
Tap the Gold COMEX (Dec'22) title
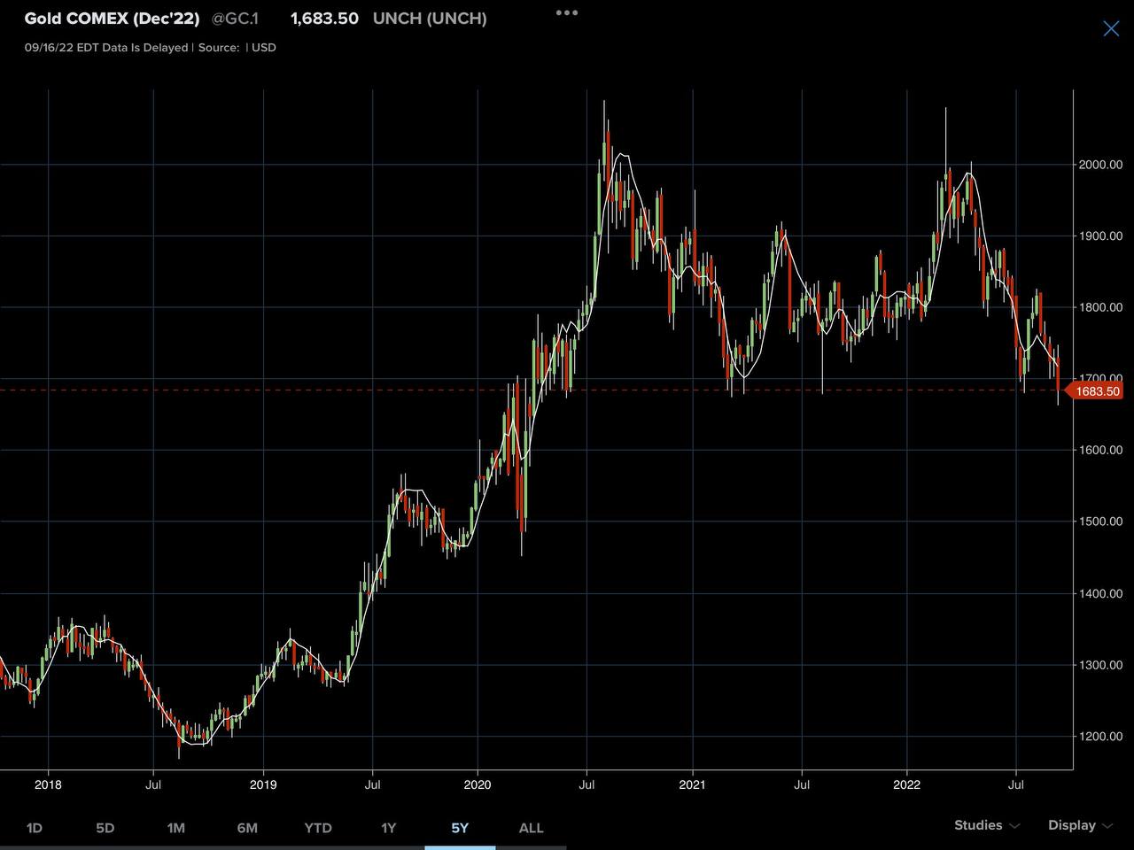(x=112, y=19)
